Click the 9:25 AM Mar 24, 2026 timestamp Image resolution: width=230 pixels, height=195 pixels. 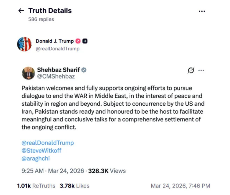(53, 171)
